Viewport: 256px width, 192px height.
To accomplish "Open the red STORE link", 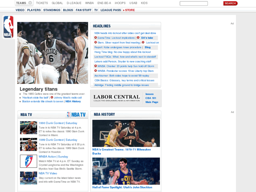I will 130,10.
